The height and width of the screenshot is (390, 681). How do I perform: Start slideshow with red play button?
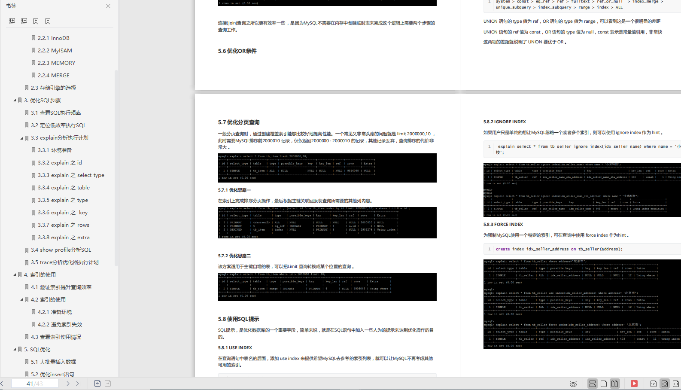634,384
